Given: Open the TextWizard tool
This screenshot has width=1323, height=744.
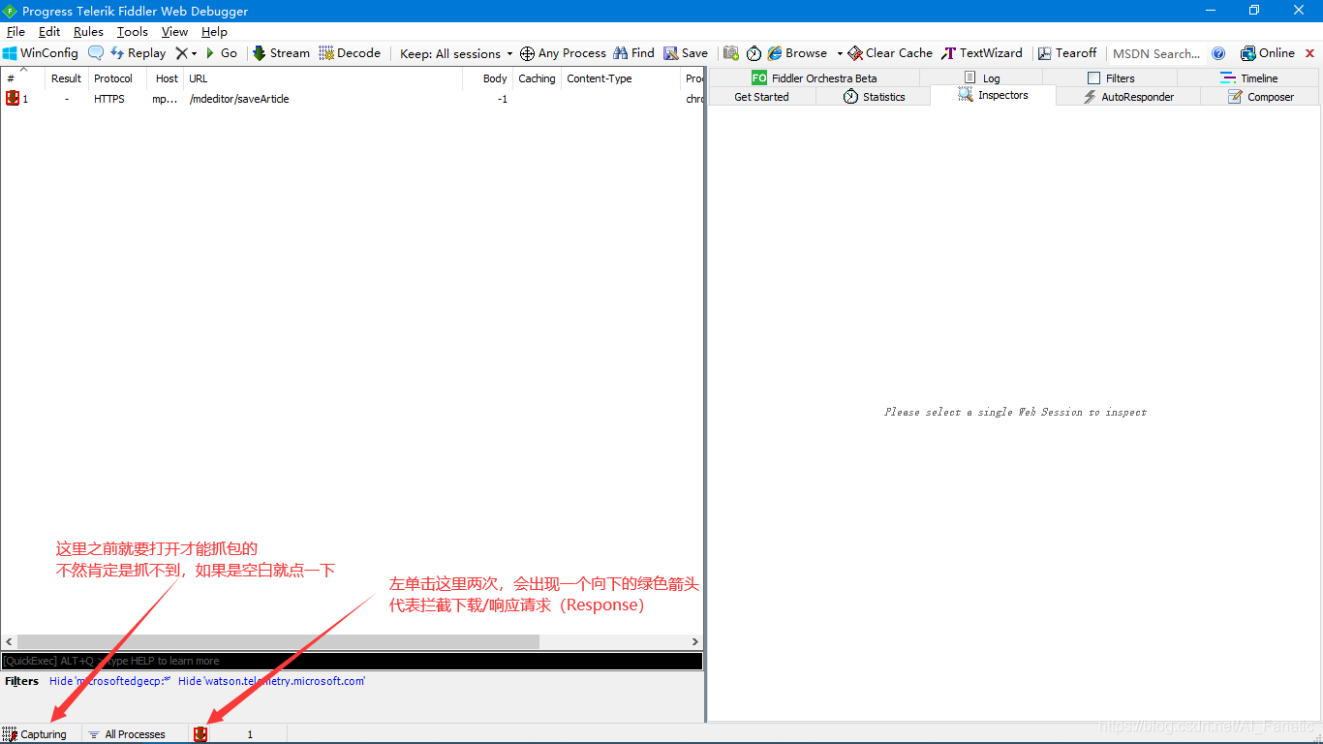Looking at the screenshot, I should (982, 53).
